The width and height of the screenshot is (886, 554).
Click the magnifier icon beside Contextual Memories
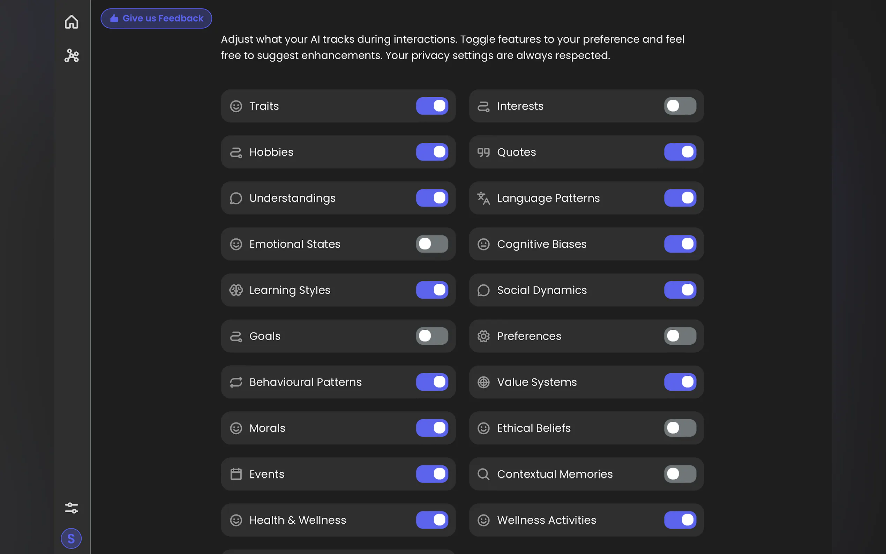coord(483,474)
